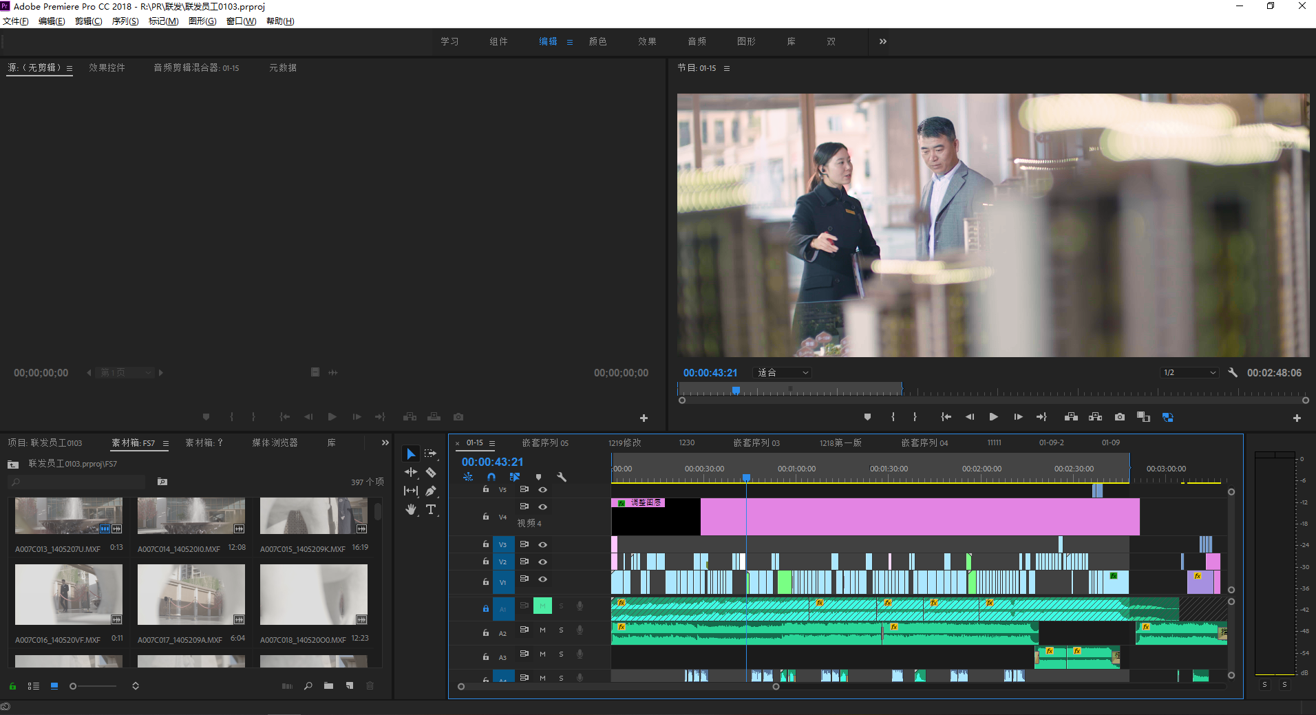Screen dimensions: 1316x715
Task: Open Program Monitor button editor plus
Action: pos(1297,418)
